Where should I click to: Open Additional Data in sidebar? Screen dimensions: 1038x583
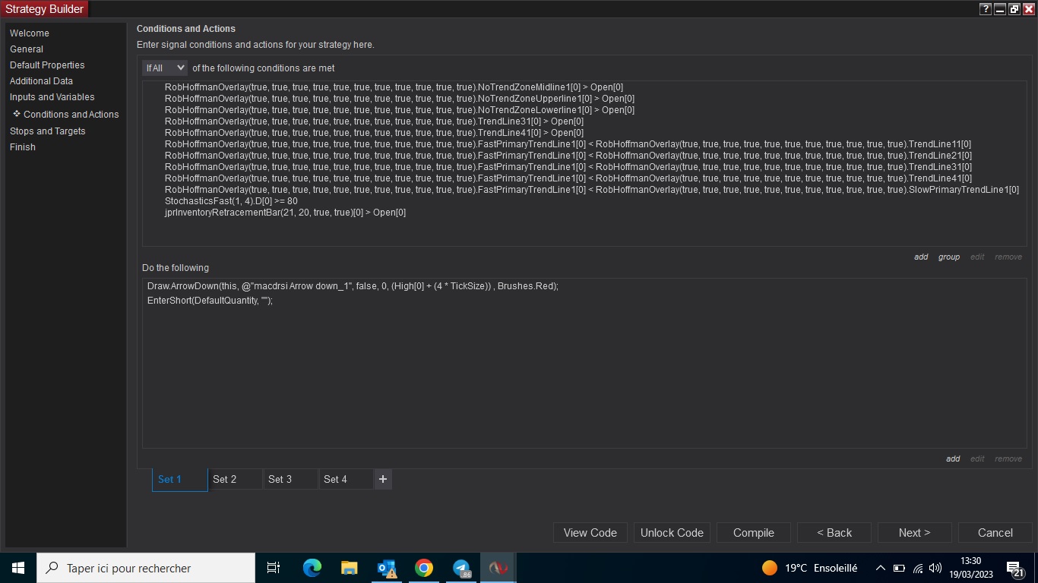(41, 81)
